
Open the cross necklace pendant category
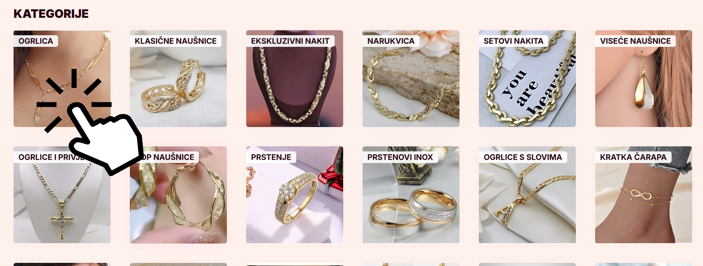(x=62, y=195)
